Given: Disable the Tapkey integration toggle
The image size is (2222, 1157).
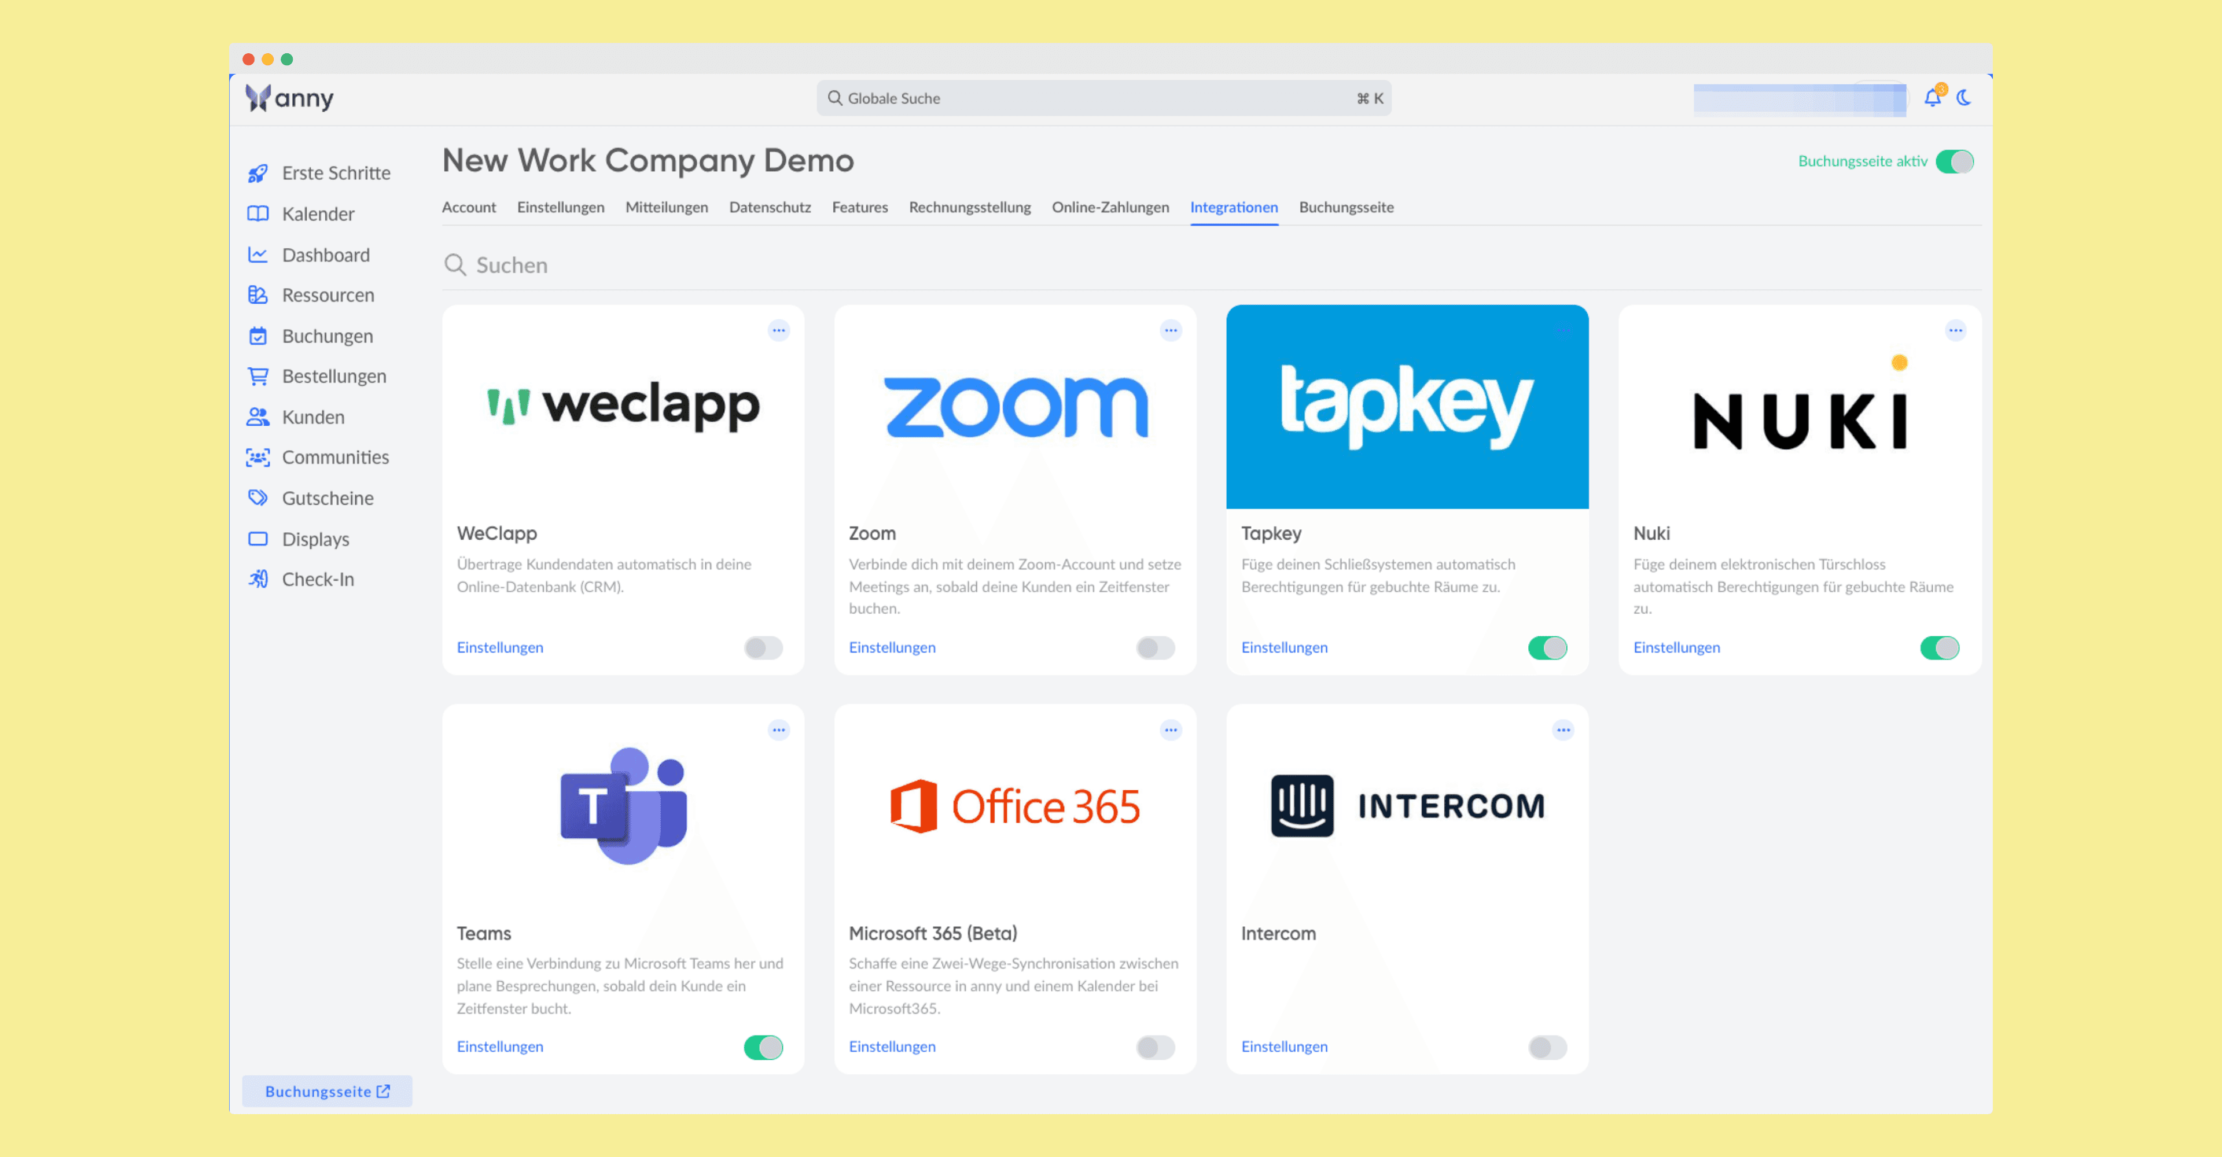Looking at the screenshot, I should [x=1547, y=647].
